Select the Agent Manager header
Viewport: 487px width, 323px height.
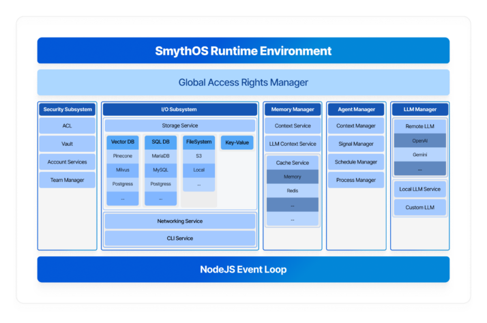pos(356,109)
